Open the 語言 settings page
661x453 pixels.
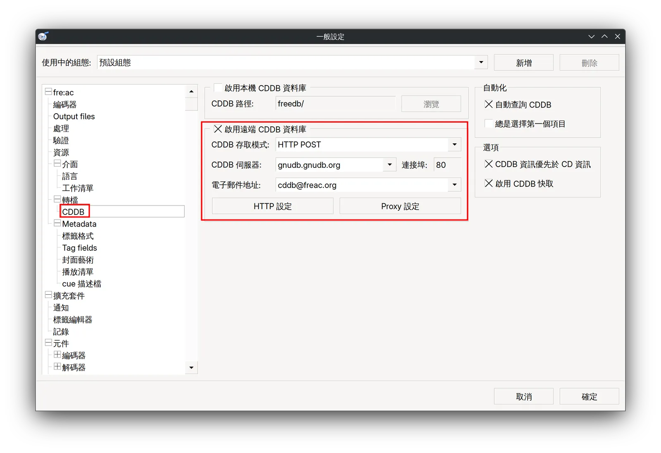click(70, 176)
